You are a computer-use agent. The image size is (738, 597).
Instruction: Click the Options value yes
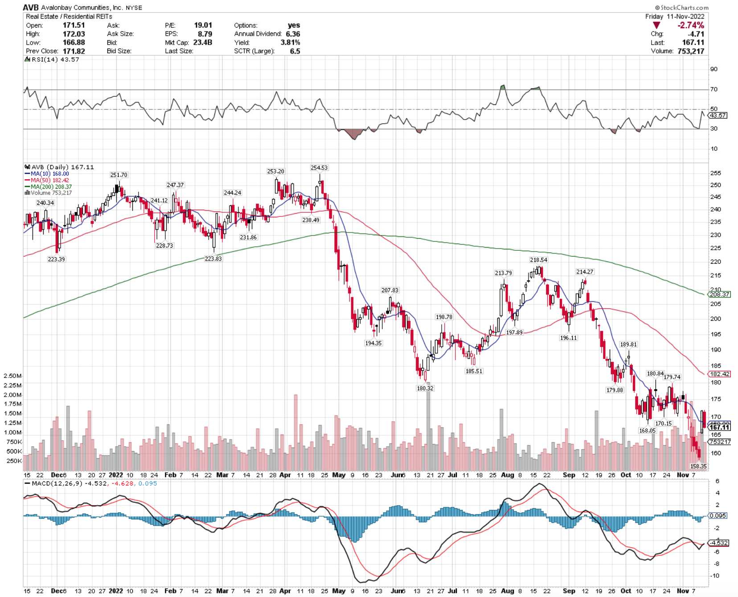[294, 25]
